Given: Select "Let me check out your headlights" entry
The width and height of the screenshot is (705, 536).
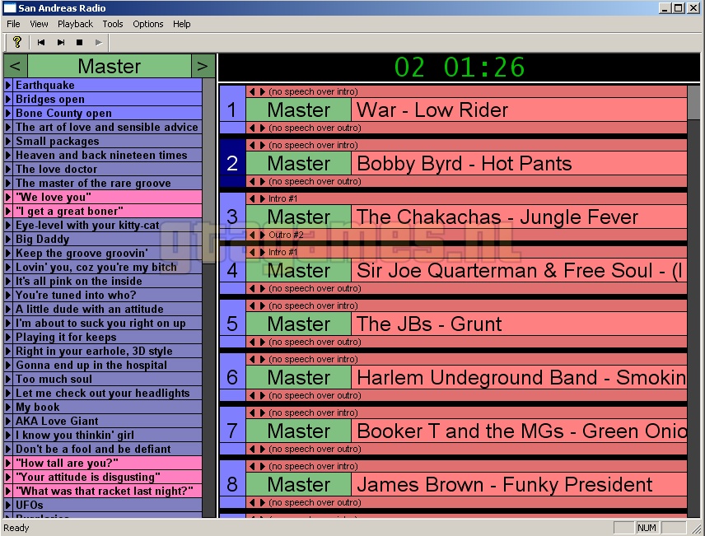Looking at the screenshot, I should pyautogui.click(x=107, y=393).
